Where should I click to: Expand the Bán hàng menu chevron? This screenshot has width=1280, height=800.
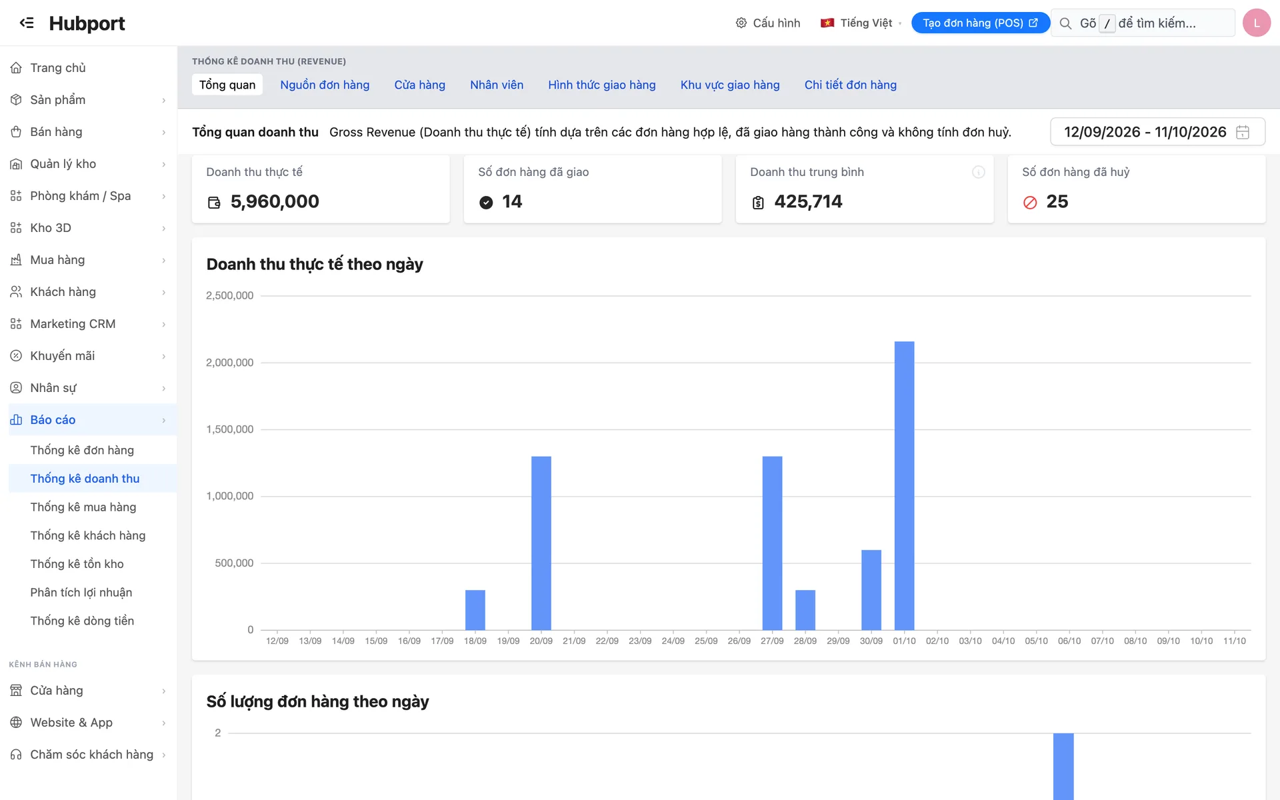(163, 133)
